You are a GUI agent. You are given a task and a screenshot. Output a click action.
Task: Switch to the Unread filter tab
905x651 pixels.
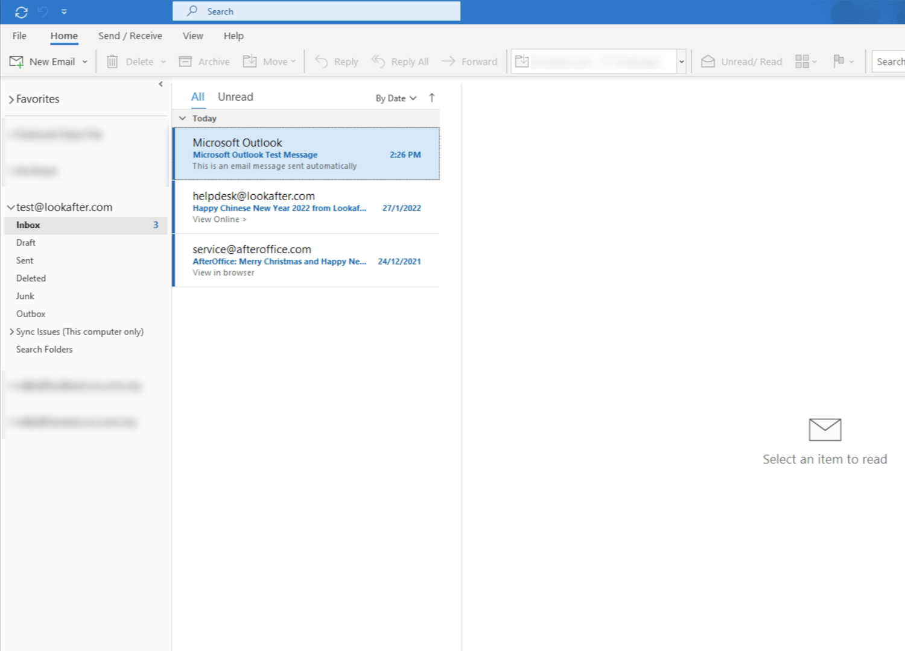(235, 97)
